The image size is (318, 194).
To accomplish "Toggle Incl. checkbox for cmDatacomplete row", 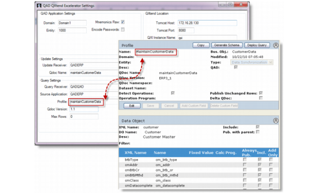I will click(259, 185).
